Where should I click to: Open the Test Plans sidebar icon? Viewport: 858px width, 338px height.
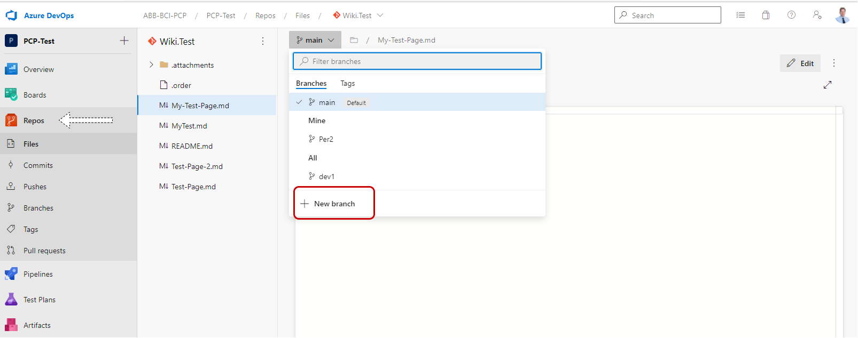[x=11, y=300]
